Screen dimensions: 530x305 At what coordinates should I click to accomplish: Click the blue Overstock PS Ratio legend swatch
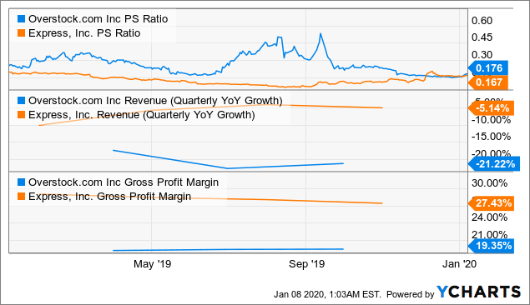coord(22,19)
